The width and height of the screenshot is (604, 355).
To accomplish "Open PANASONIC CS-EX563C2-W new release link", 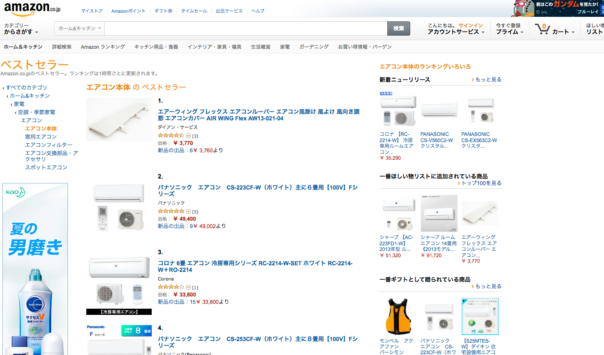I will coord(479,140).
